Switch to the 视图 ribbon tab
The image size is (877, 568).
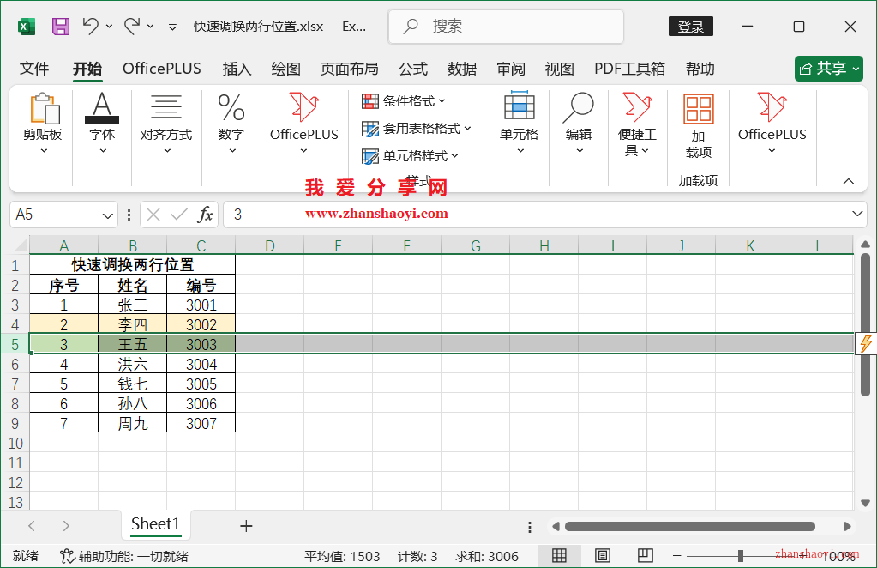[560, 69]
